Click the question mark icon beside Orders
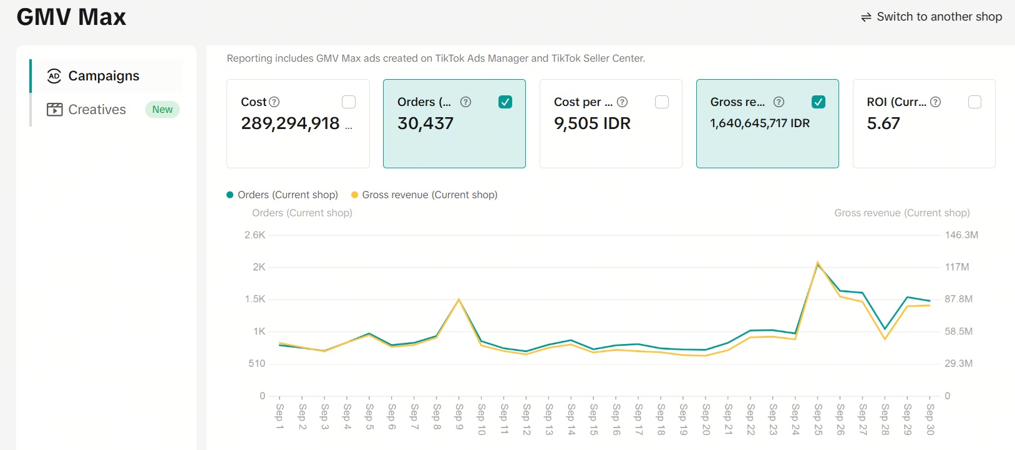Image resolution: width=1015 pixels, height=450 pixels. click(x=465, y=102)
